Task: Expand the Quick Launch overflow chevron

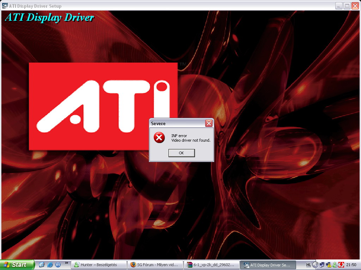Action: click(x=66, y=263)
